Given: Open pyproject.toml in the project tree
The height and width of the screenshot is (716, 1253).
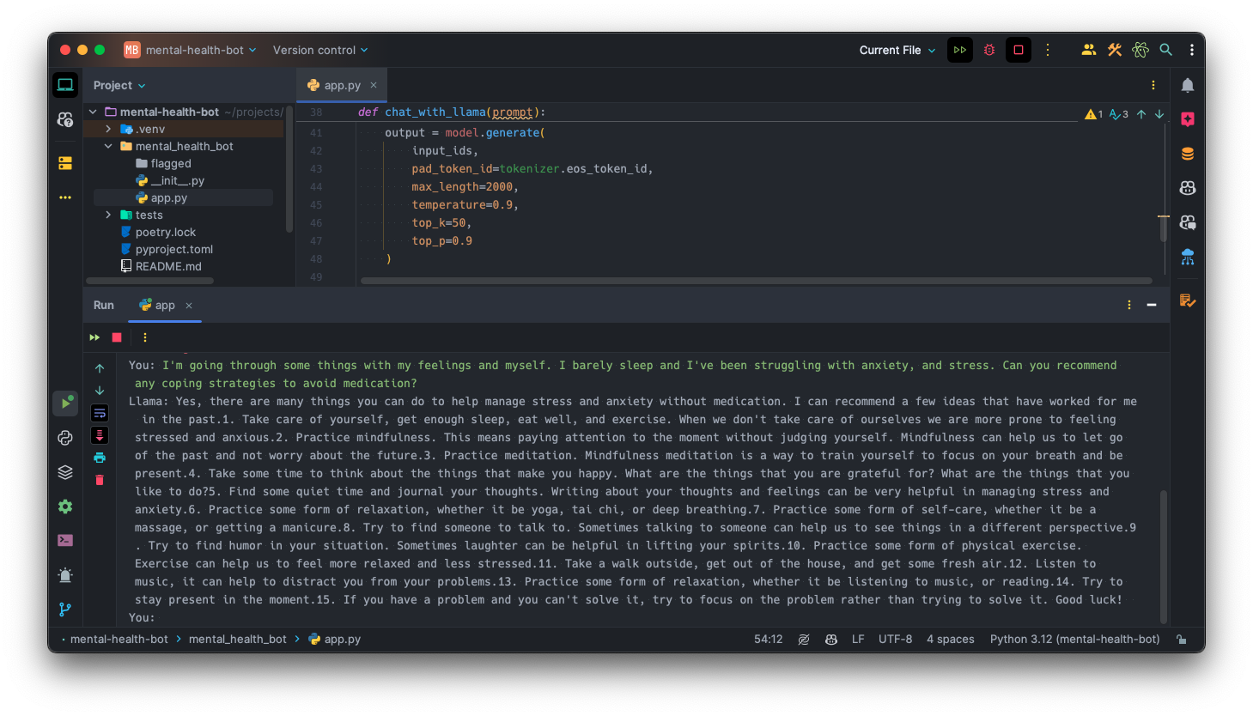Looking at the screenshot, I should [173, 249].
